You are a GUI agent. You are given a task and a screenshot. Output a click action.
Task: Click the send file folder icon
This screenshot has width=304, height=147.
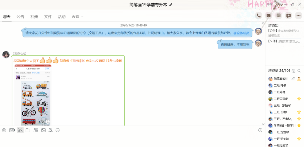pos(28,130)
